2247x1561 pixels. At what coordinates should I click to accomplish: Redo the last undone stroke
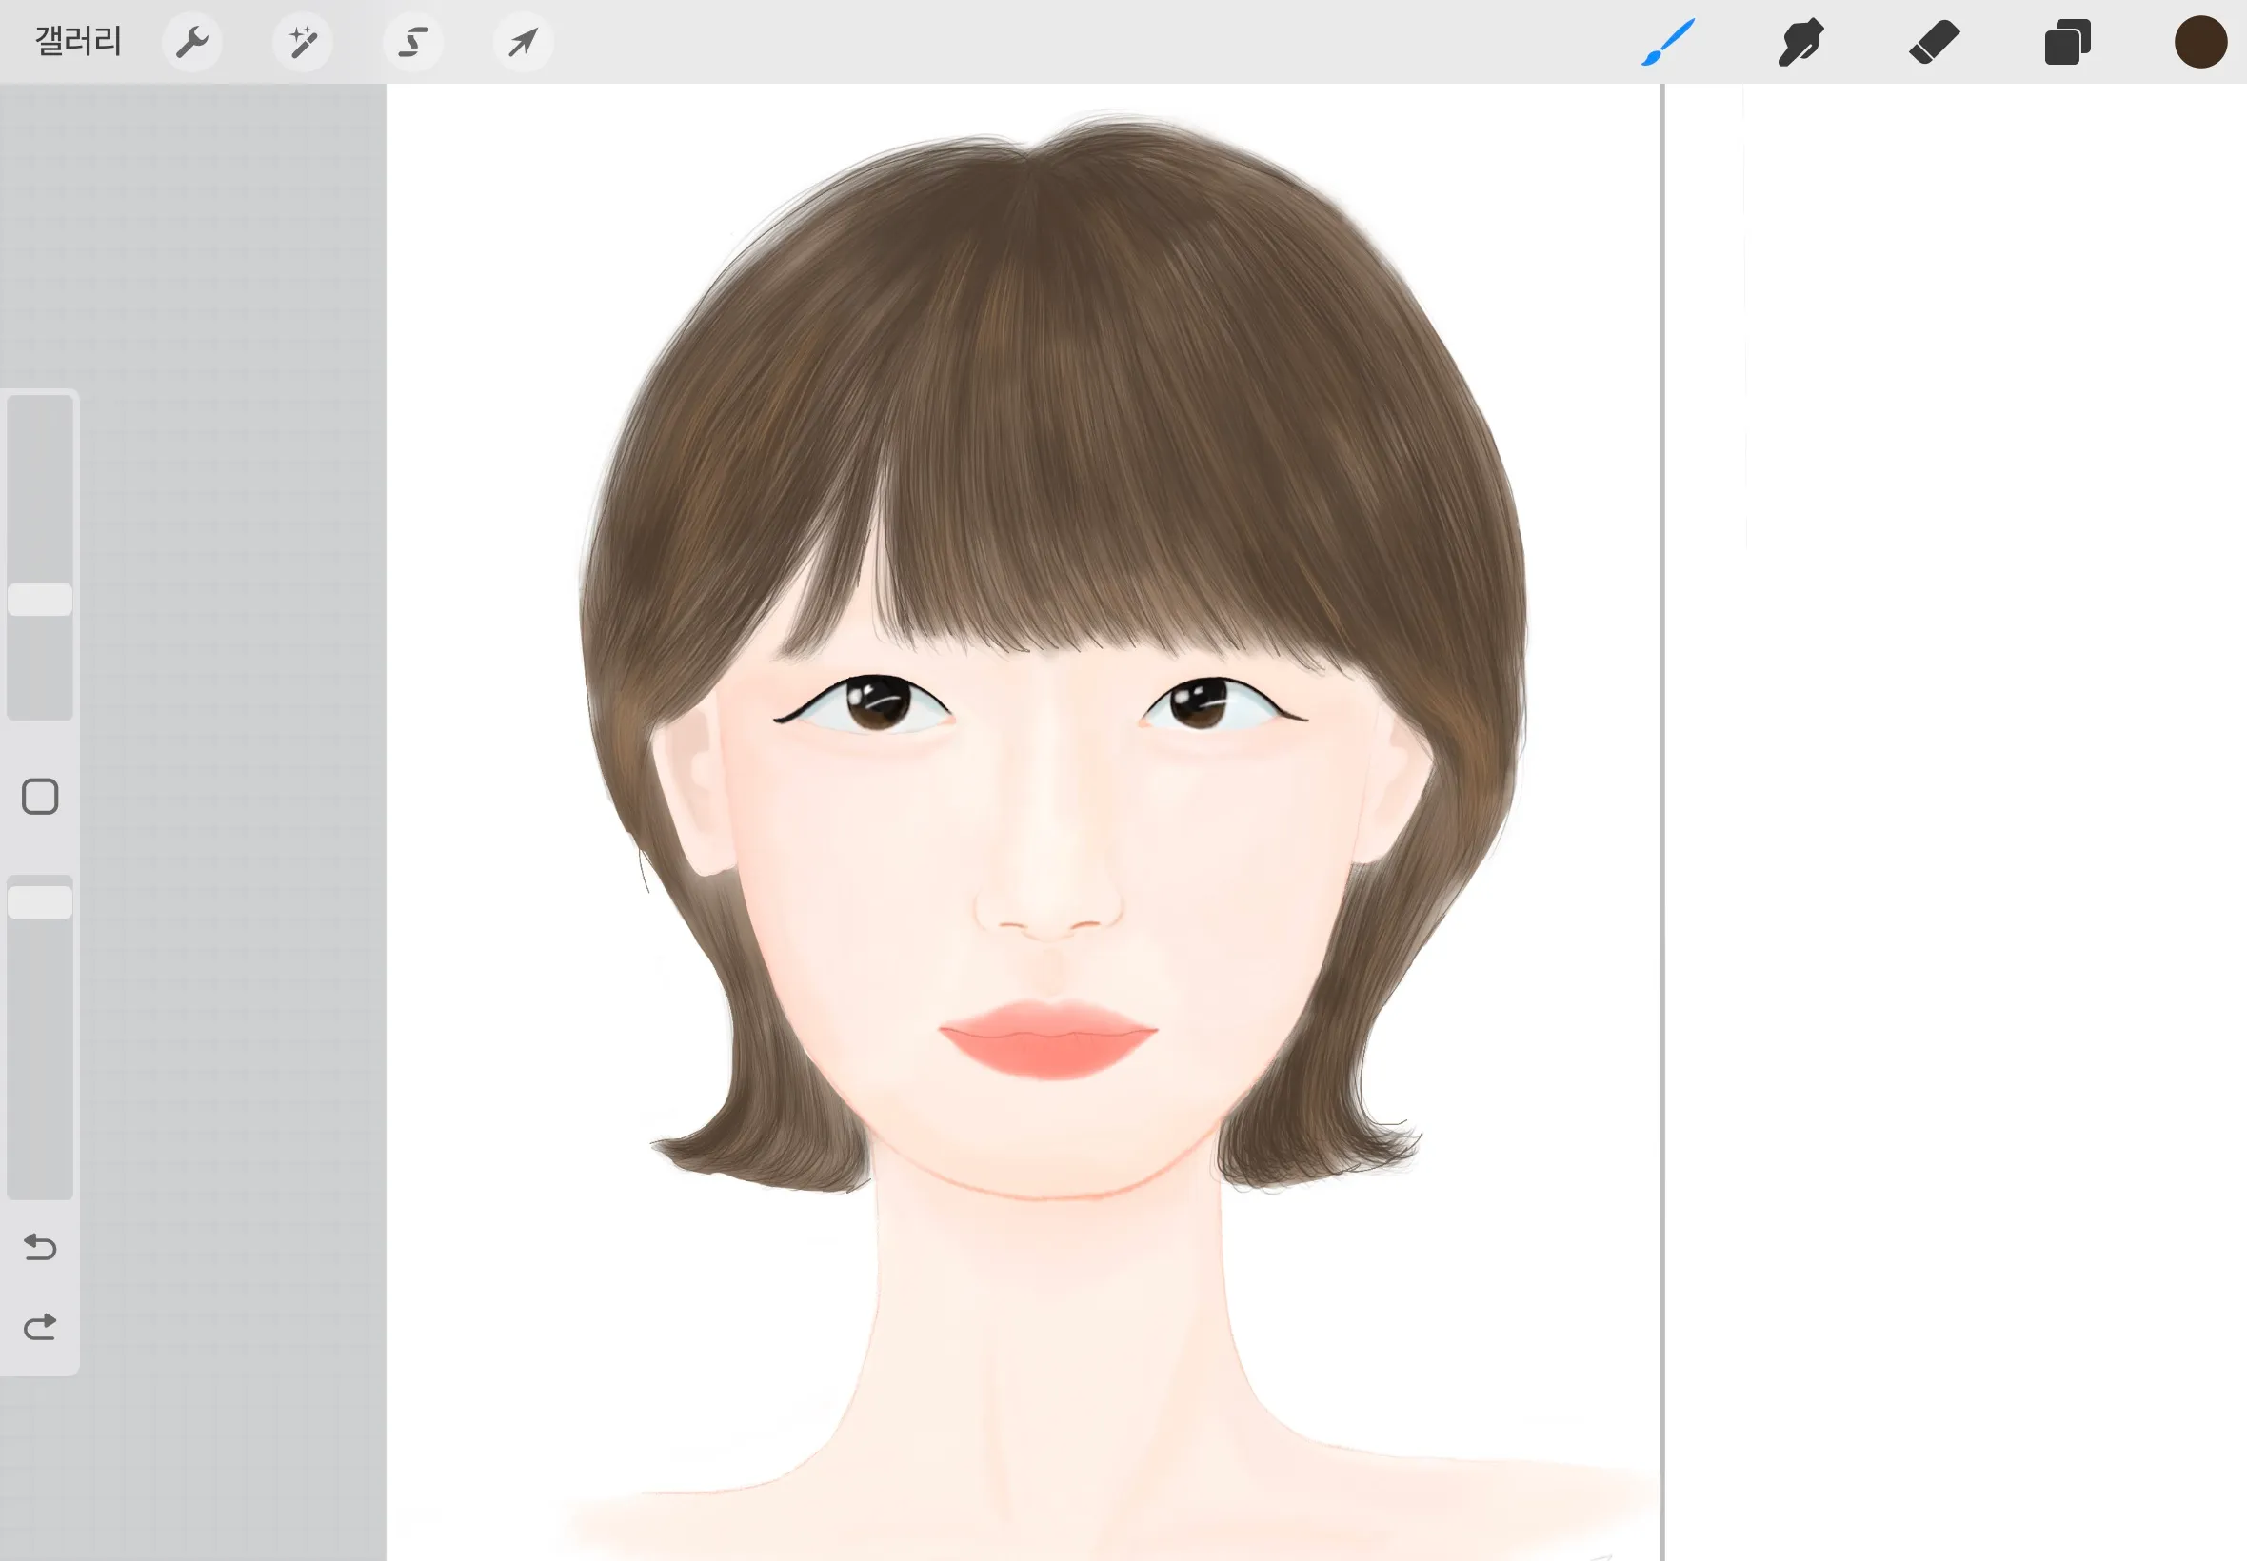coord(40,1326)
